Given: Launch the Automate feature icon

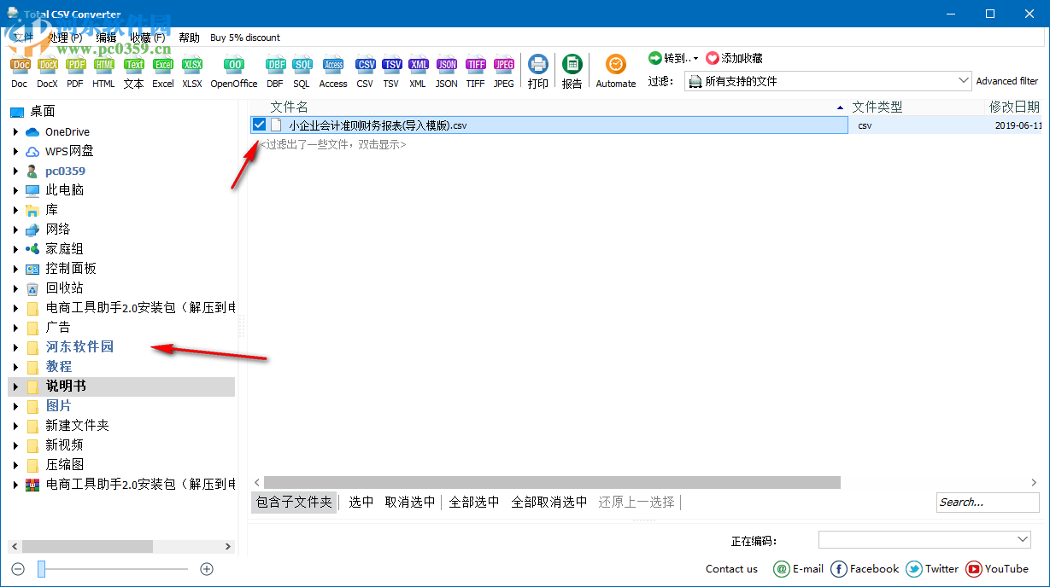Looking at the screenshot, I should tap(615, 64).
